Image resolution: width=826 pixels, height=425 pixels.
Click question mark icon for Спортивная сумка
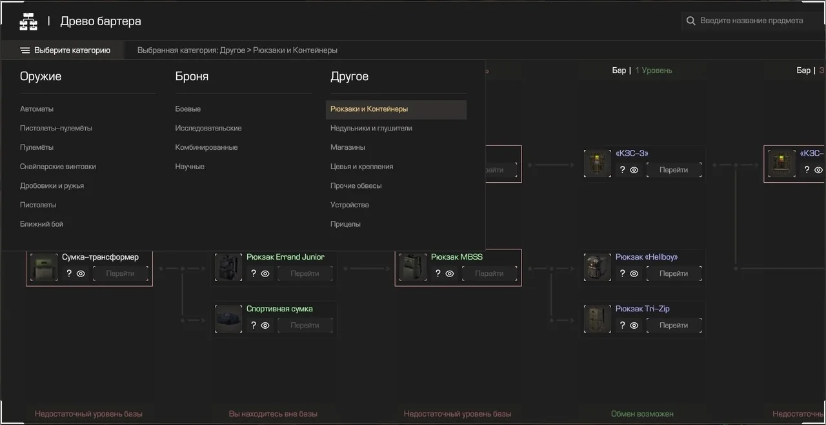[x=254, y=325]
